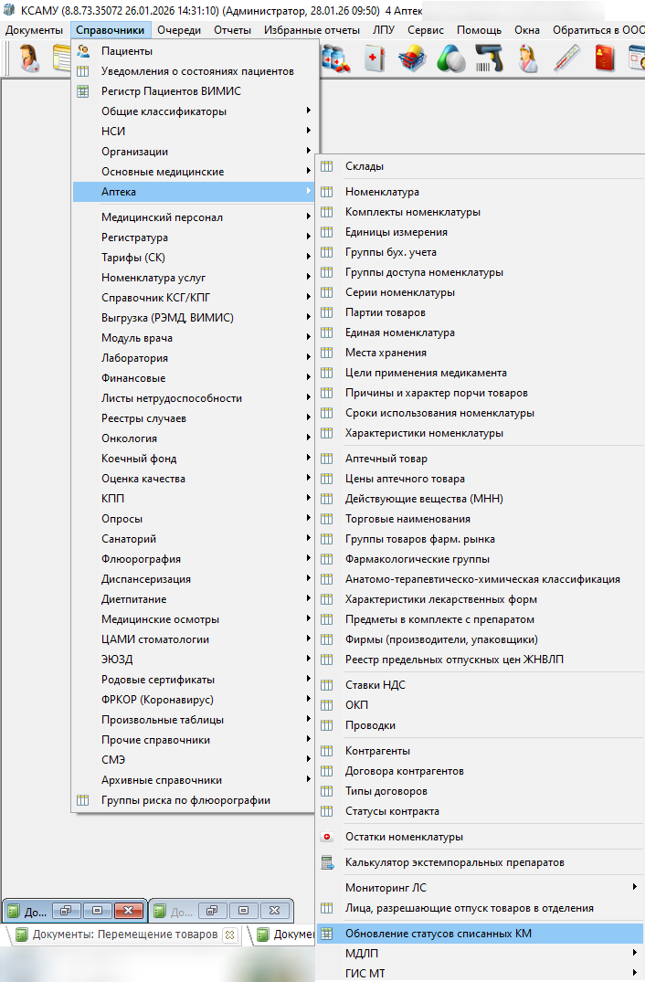Click the nurse figure toolbar icon

(528, 58)
